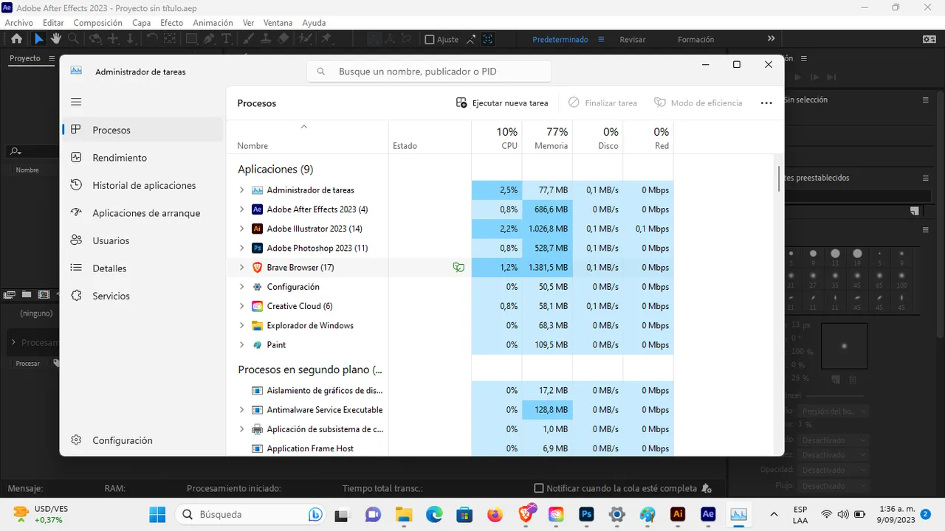Open the Composición menu

pyautogui.click(x=97, y=23)
